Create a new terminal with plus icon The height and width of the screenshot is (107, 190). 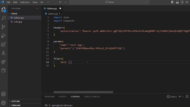tap(180, 96)
